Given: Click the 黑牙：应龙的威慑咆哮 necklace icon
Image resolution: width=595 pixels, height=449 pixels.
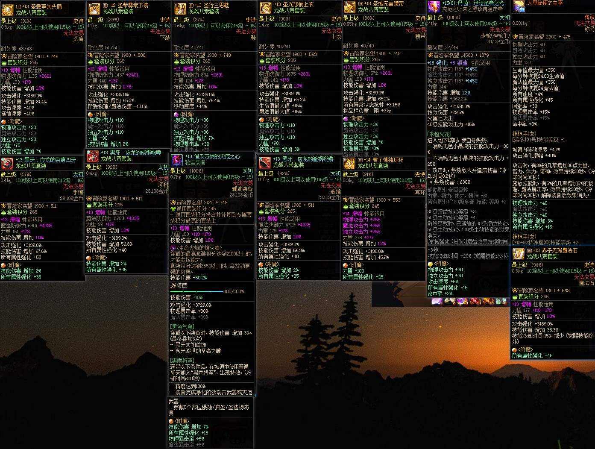Looking at the screenshot, I should (93, 156).
